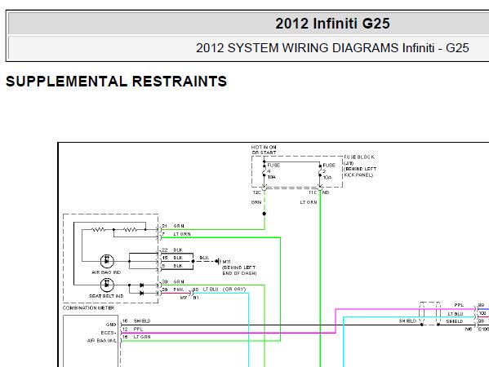The width and height of the screenshot is (489, 367).
Task: Click the pin '15 BLK' label
Action: pyautogui.click(x=172, y=258)
